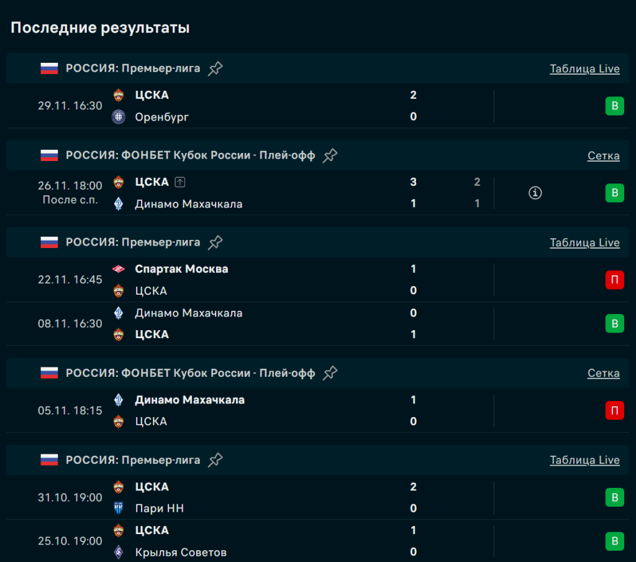Viewport: 636px width, 562px height.
Task: Open the first Сетка bracket link
Action: [x=603, y=155]
